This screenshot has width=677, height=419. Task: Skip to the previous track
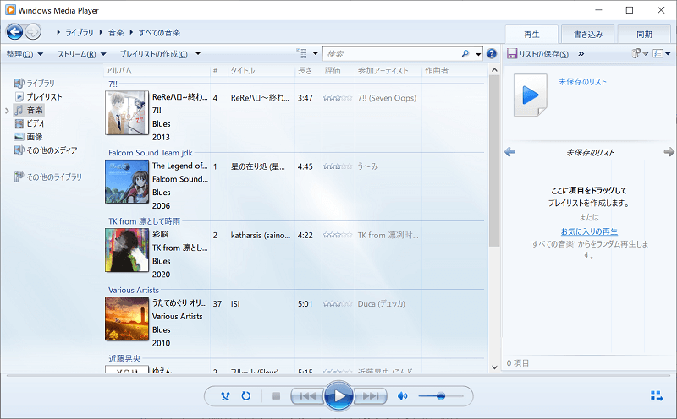tap(307, 395)
